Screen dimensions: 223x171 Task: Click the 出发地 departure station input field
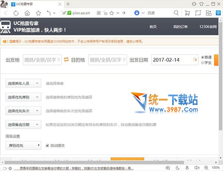coord(42,59)
